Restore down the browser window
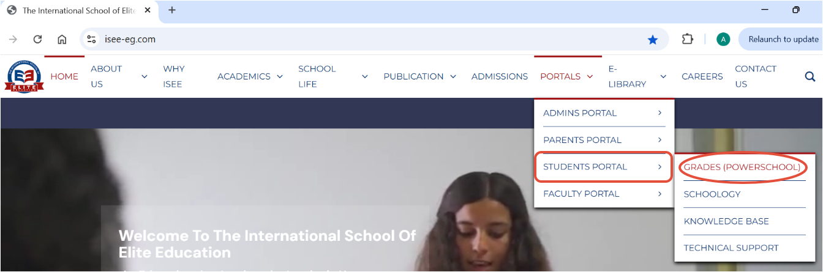 796,10
